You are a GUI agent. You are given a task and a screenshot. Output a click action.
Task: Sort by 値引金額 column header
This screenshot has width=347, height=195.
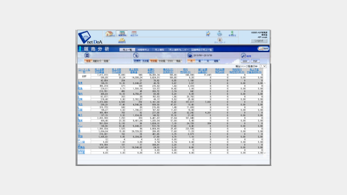(203, 70)
